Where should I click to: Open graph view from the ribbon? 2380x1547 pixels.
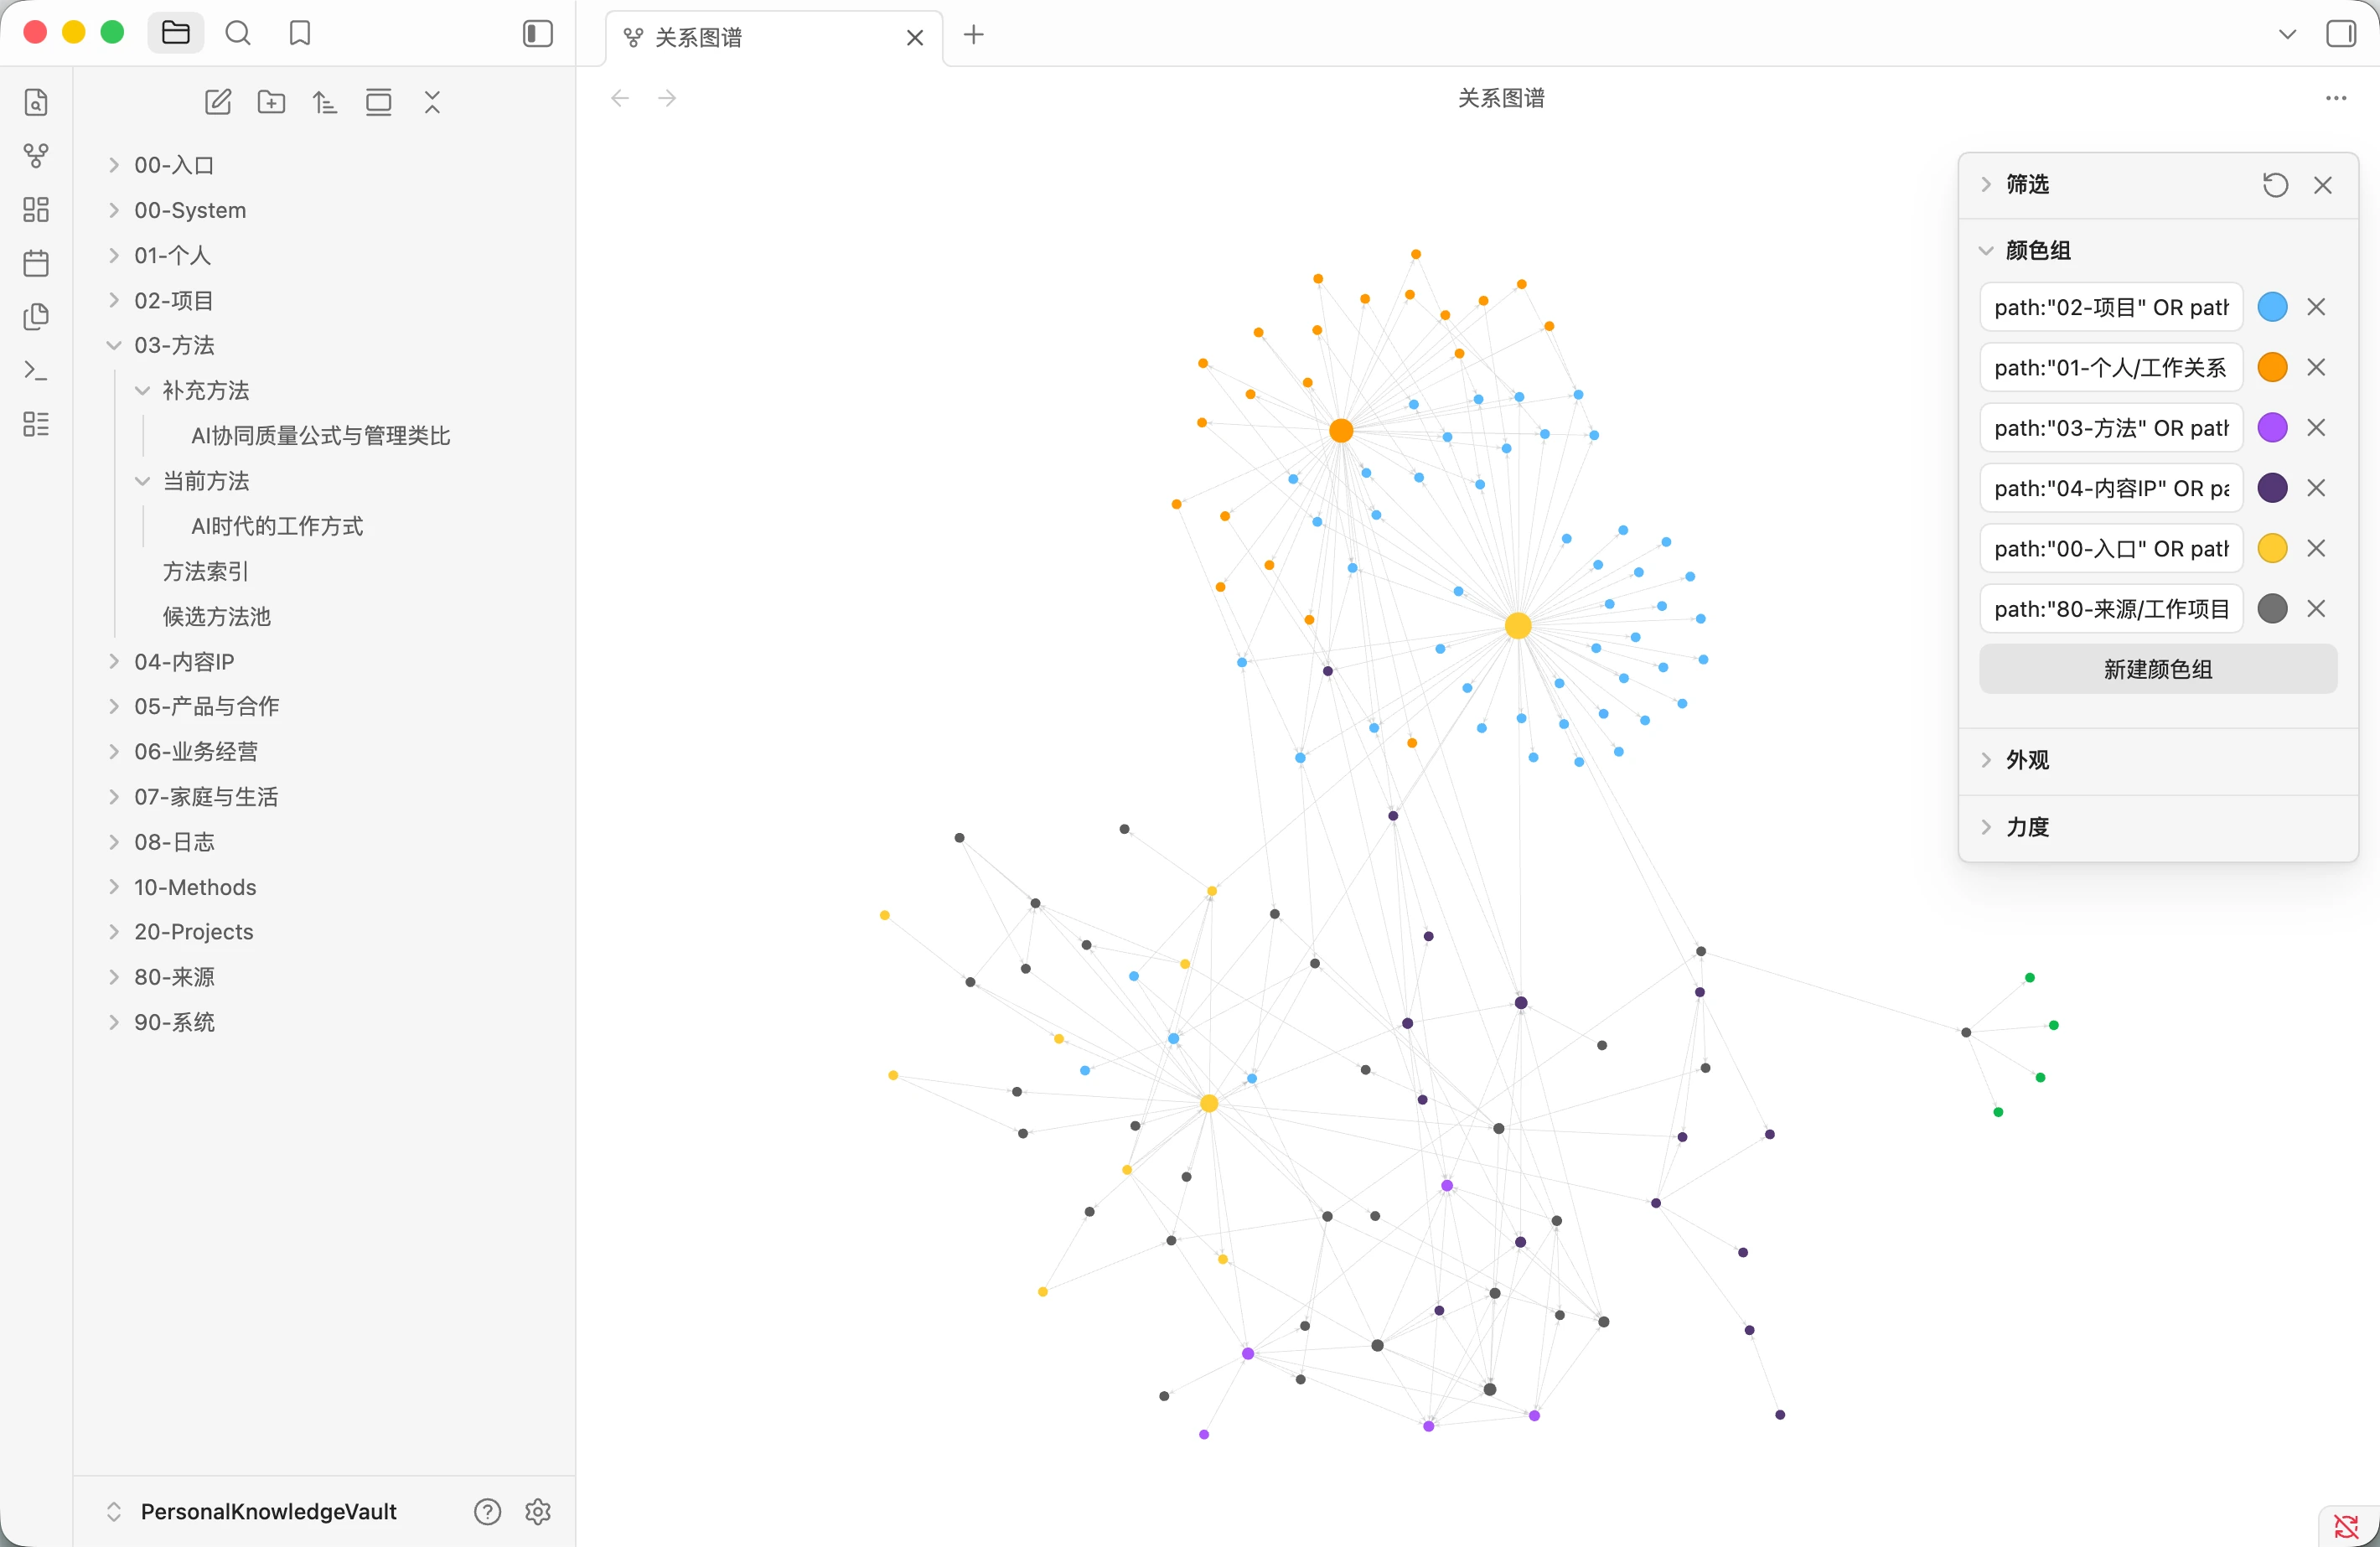click(x=36, y=156)
